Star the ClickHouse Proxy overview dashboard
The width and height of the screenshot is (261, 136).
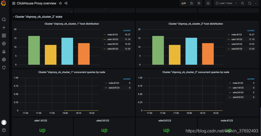tap(60, 3)
